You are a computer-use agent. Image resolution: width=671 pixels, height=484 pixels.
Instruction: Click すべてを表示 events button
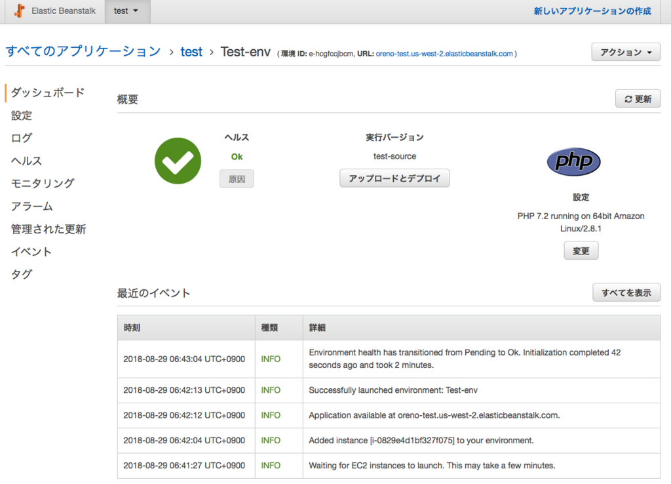point(626,292)
